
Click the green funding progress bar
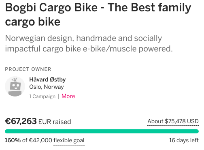pos(102,131)
